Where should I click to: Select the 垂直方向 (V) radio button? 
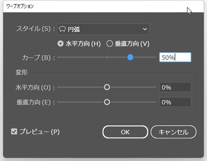(x=109, y=44)
